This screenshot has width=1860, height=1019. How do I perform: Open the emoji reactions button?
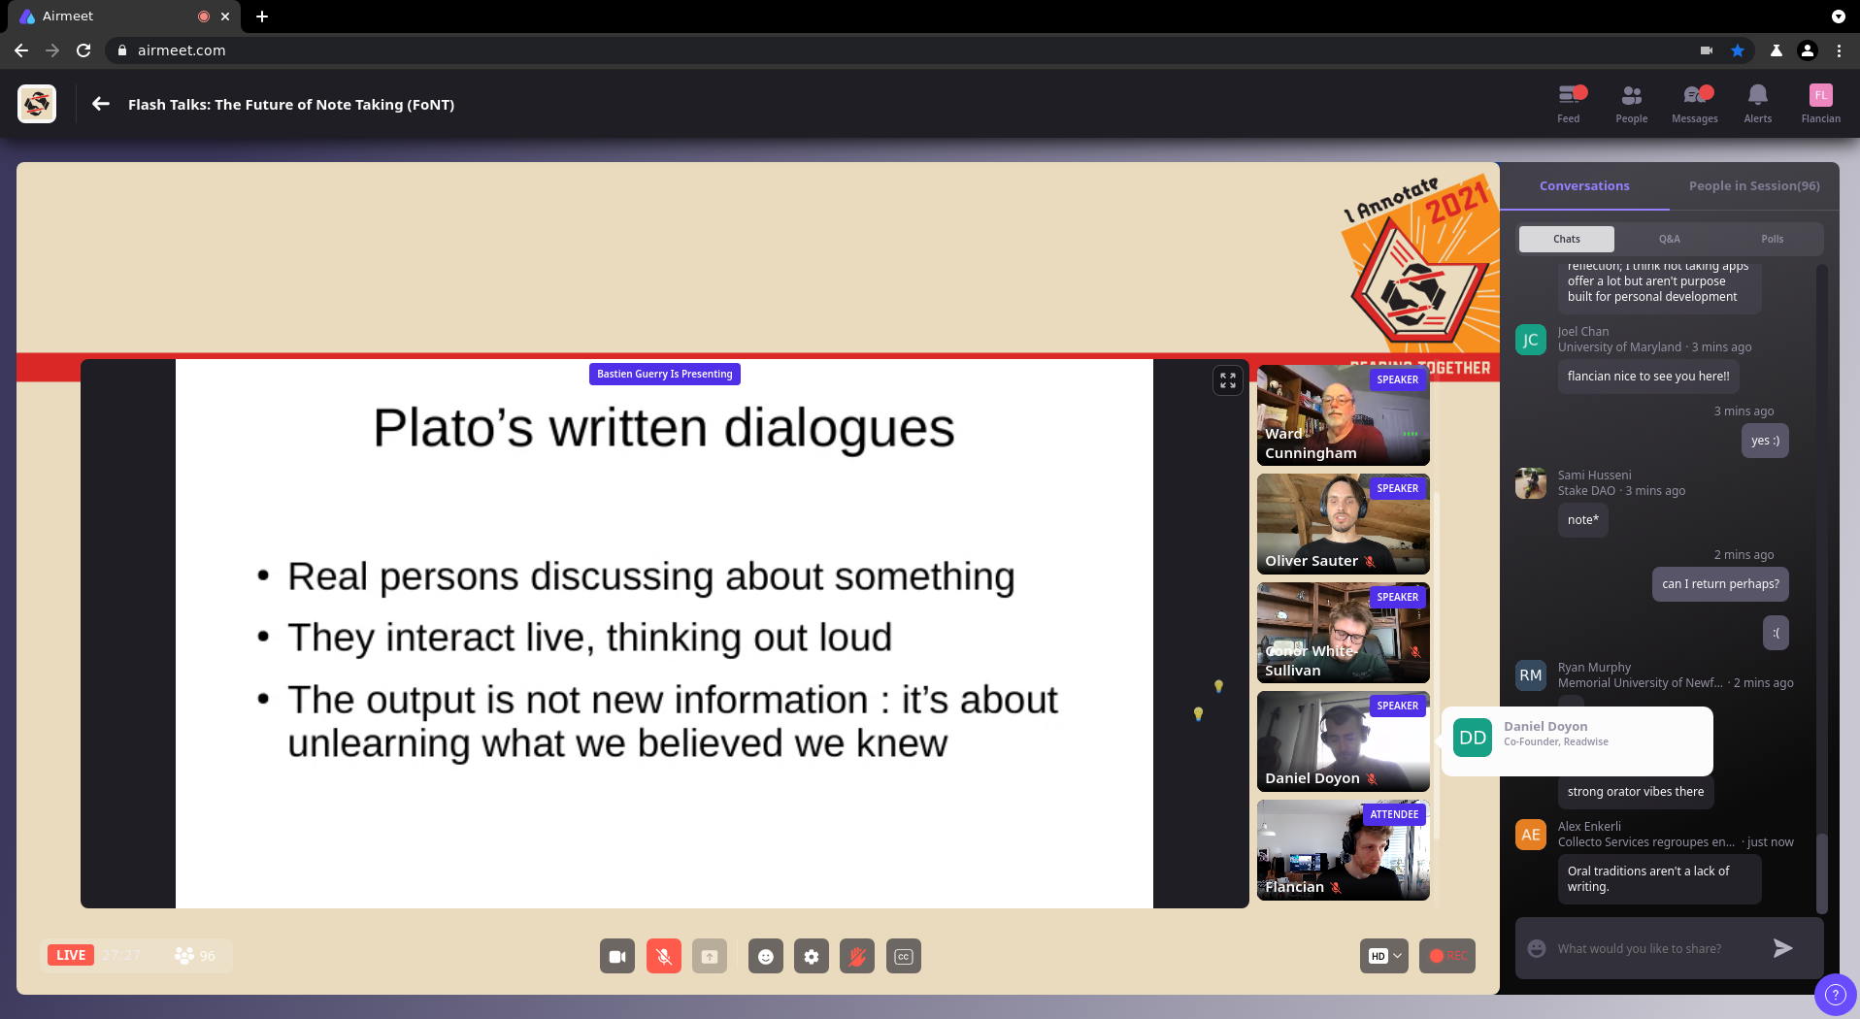[x=766, y=956]
